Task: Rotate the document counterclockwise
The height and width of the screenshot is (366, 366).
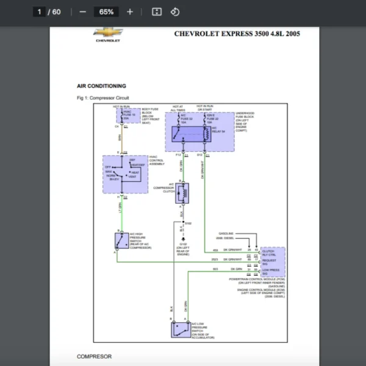Action: pos(175,12)
